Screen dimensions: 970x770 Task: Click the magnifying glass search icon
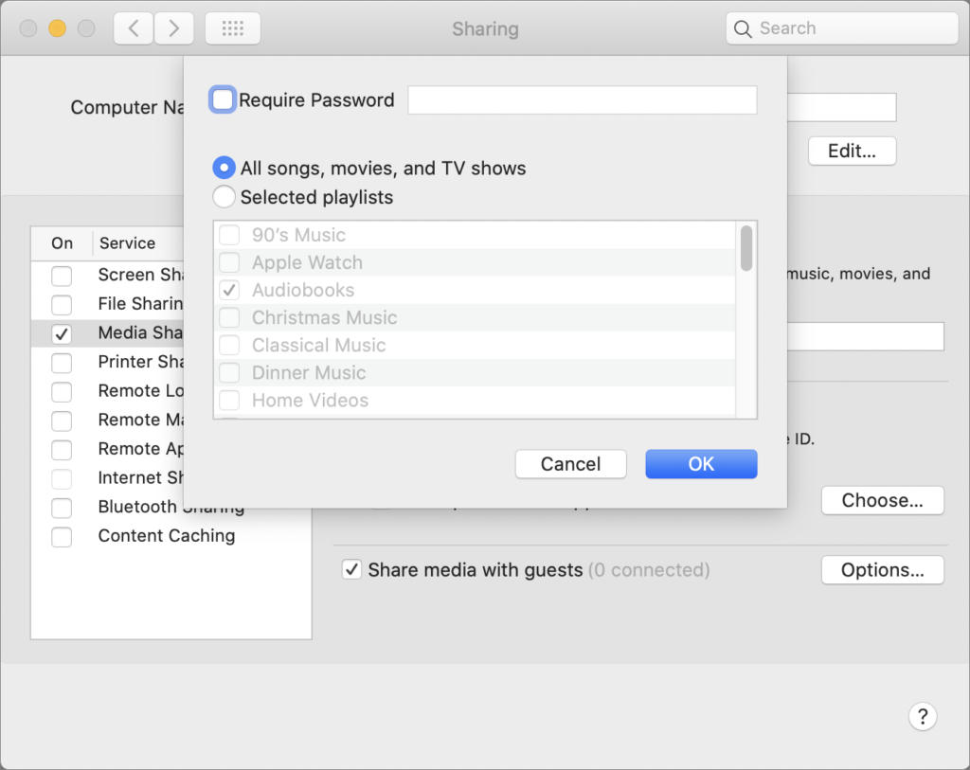[744, 28]
